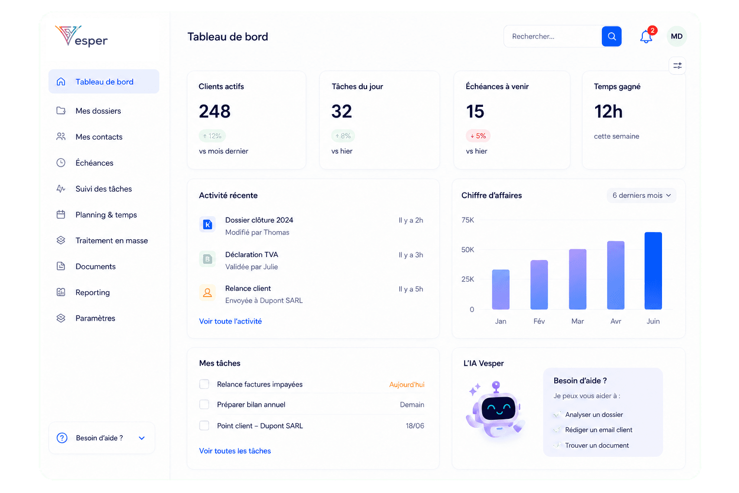Focus the Rechercher search field
739x493 pixels.
553,37
